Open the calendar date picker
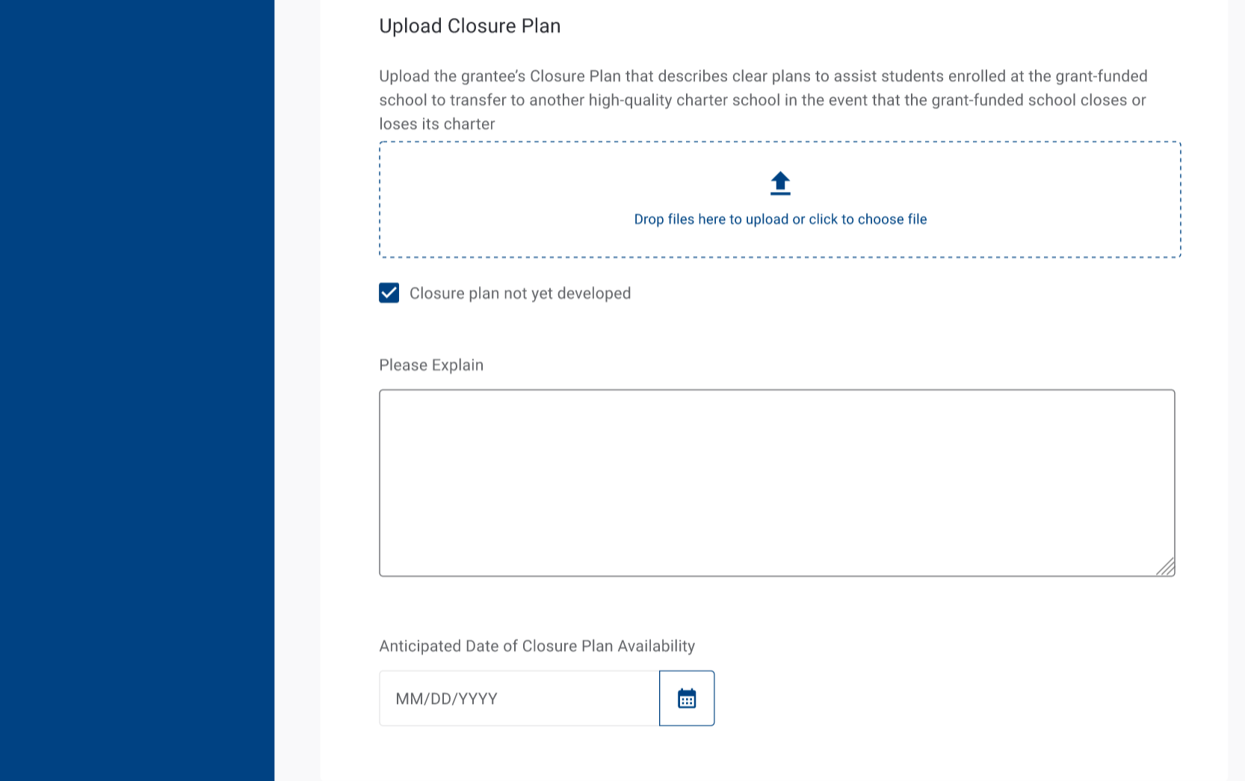Viewport: 1245px width, 781px height. (687, 698)
